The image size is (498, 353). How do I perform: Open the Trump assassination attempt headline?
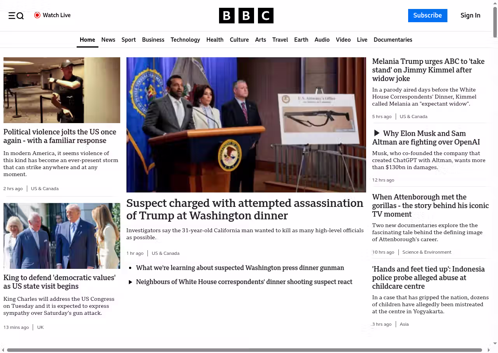pyautogui.click(x=245, y=209)
